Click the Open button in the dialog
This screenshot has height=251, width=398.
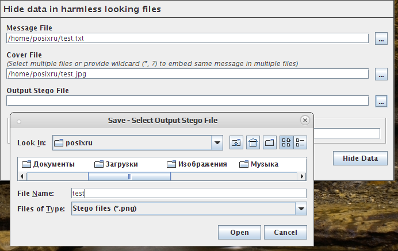239,232
